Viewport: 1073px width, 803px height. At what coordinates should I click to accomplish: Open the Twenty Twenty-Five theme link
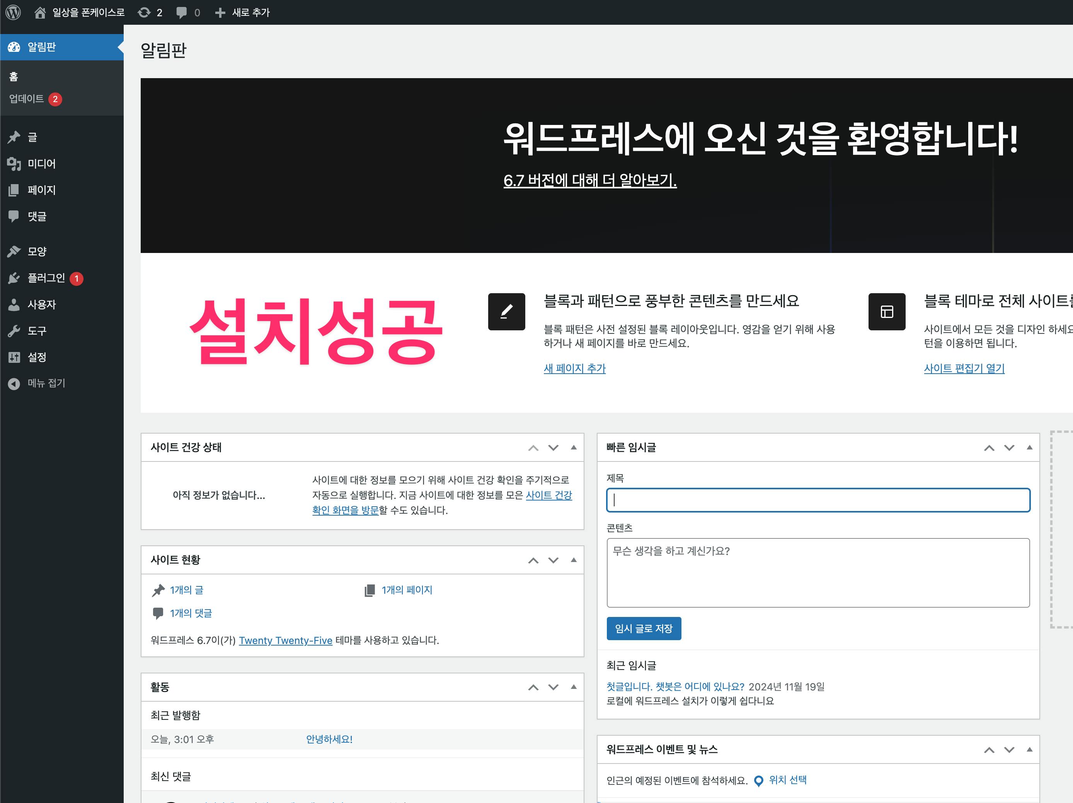click(285, 640)
